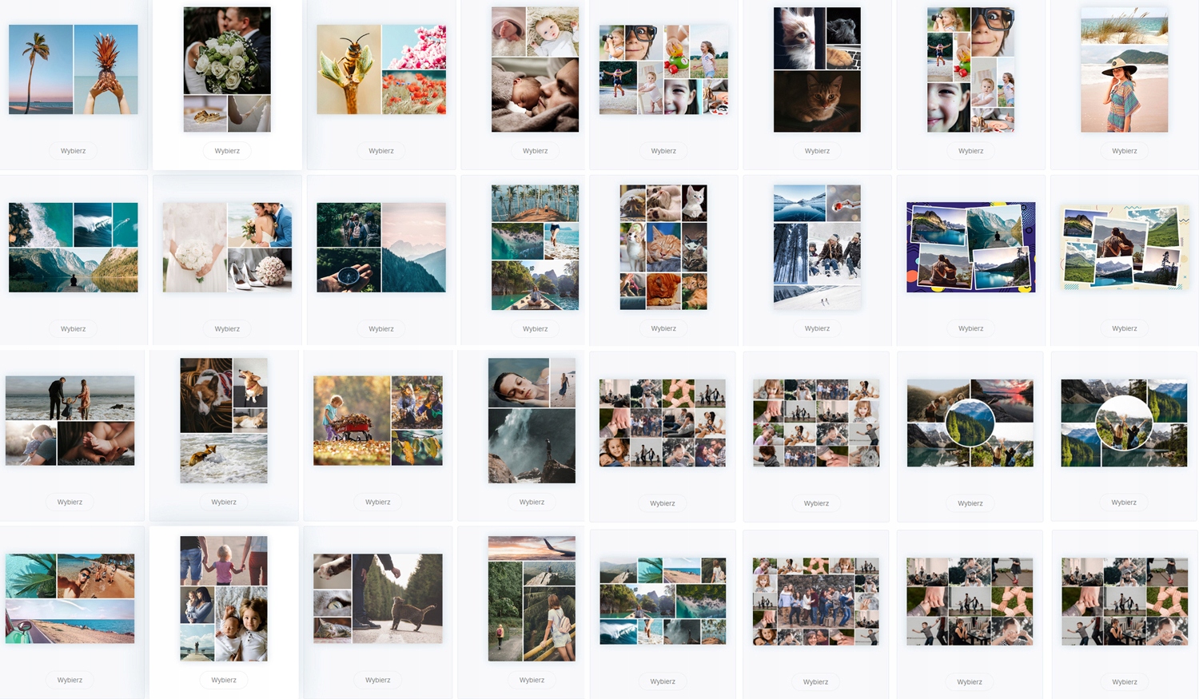The height and width of the screenshot is (699, 1199).
Task: Click Wybierz under the corgi dog collage
Action: coord(224,502)
